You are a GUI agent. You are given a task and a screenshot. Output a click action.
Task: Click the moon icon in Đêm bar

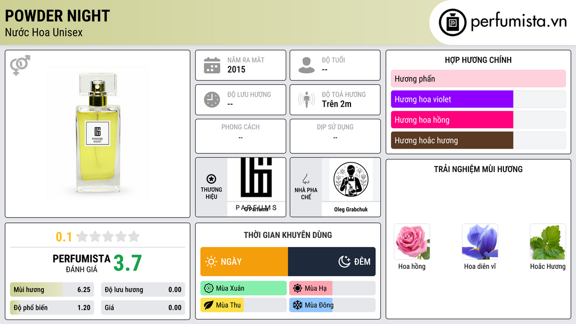pyautogui.click(x=344, y=262)
